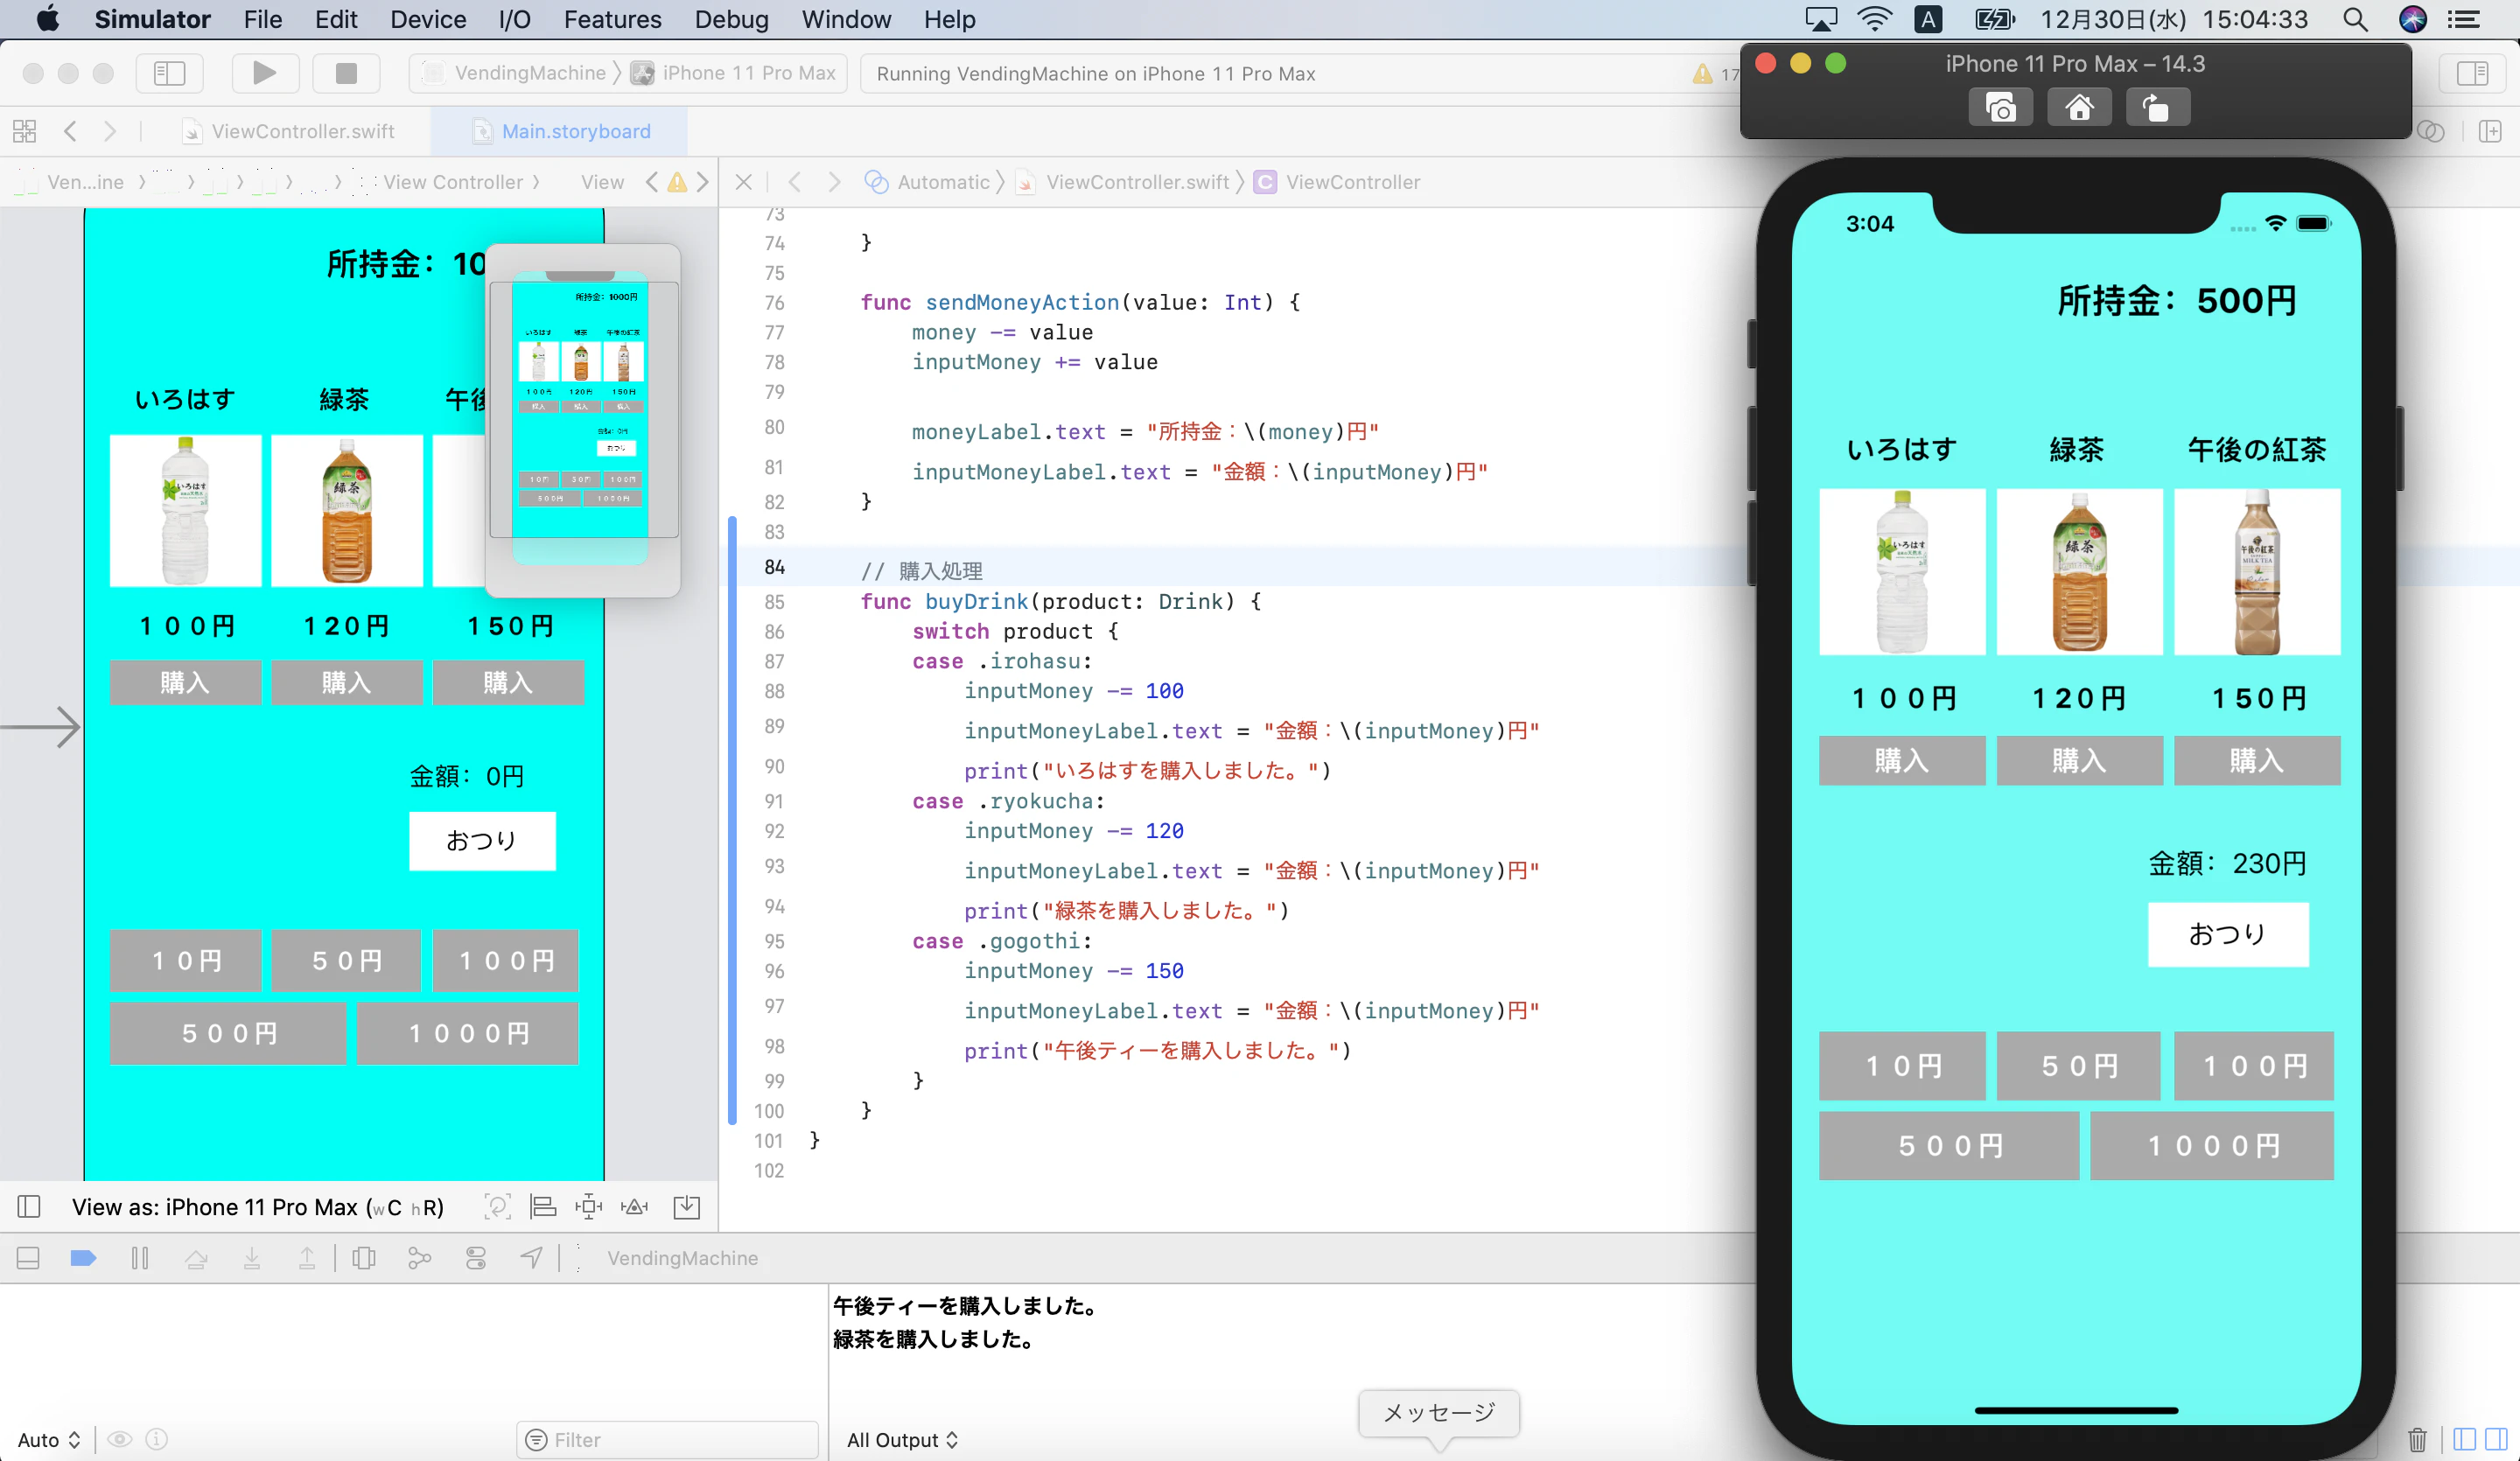Select iPhone 11 Pro Max run destination

[x=734, y=73]
